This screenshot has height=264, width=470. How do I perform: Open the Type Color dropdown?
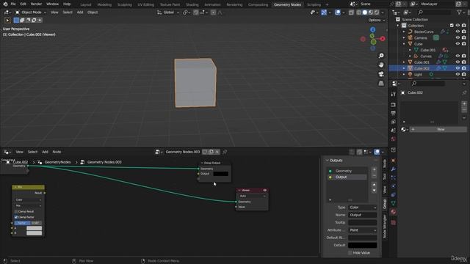click(362, 208)
